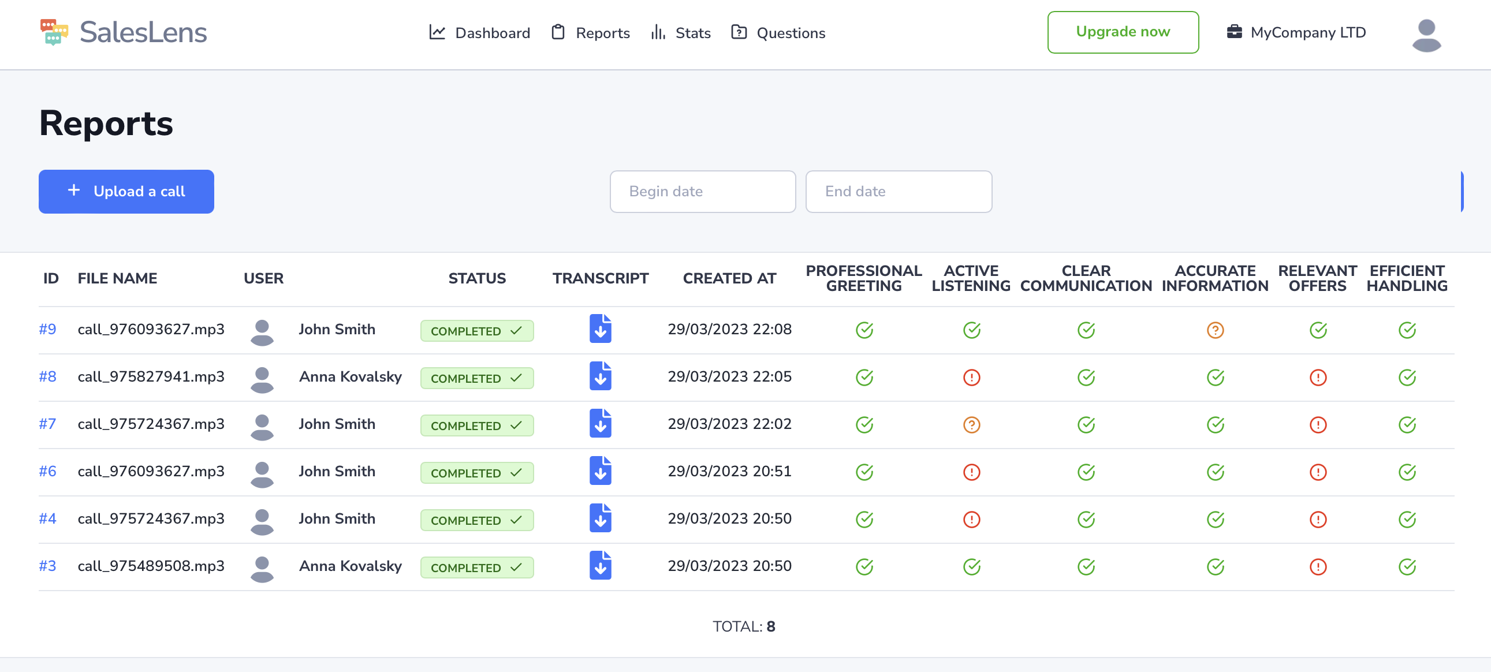Click the Questions help icon
The width and height of the screenshot is (1491, 672).
739,32
